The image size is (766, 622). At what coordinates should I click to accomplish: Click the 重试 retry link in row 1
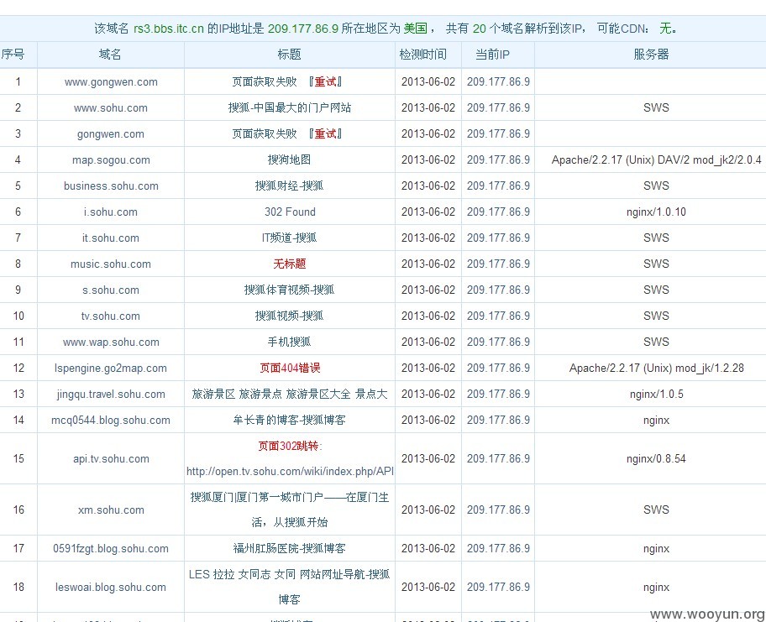coord(325,81)
